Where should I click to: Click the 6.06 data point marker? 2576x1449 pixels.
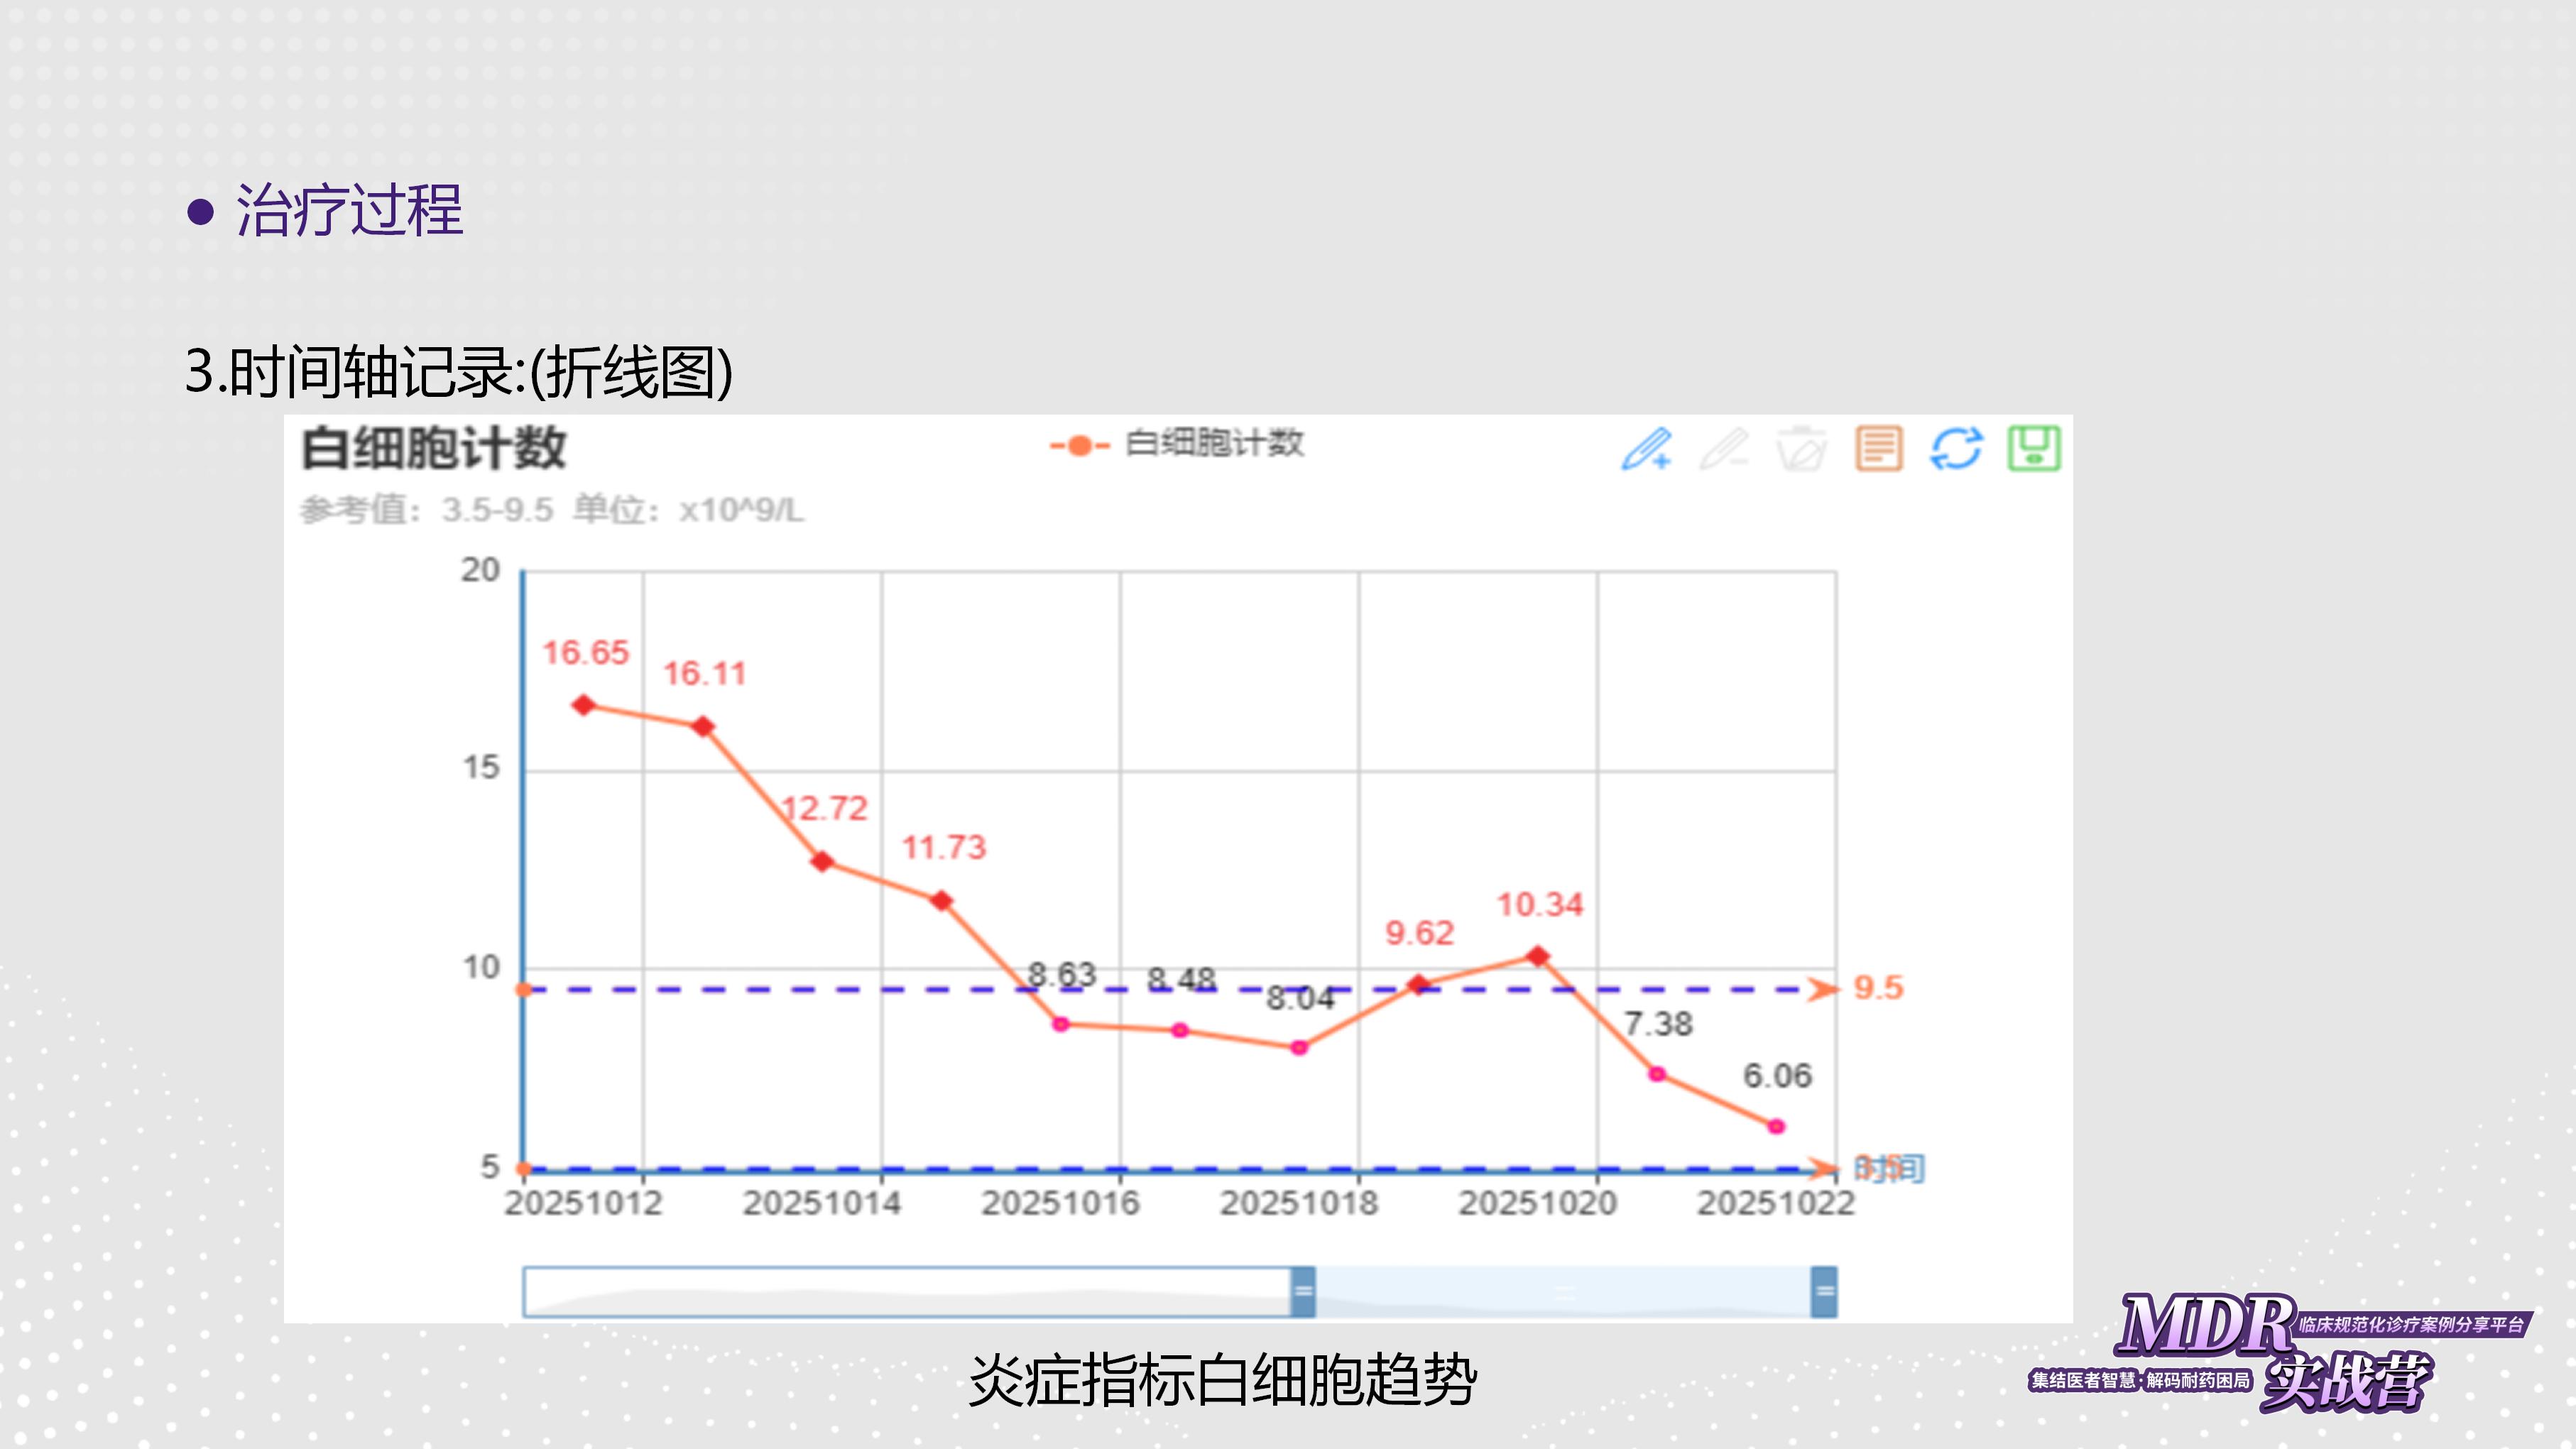(x=1776, y=1127)
